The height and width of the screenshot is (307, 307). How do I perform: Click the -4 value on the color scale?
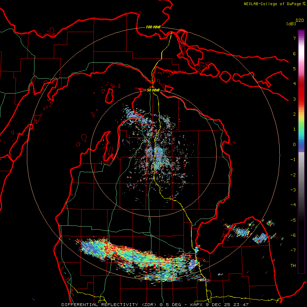point(293,205)
